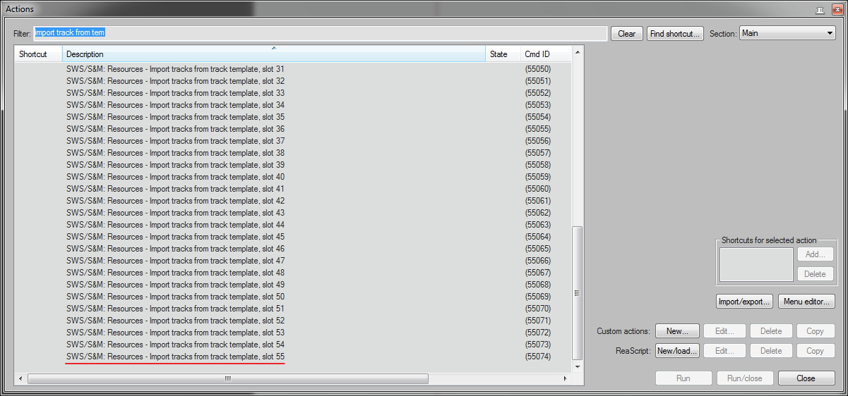Select the action for template slot 44
Image resolution: width=848 pixels, height=396 pixels.
point(175,225)
